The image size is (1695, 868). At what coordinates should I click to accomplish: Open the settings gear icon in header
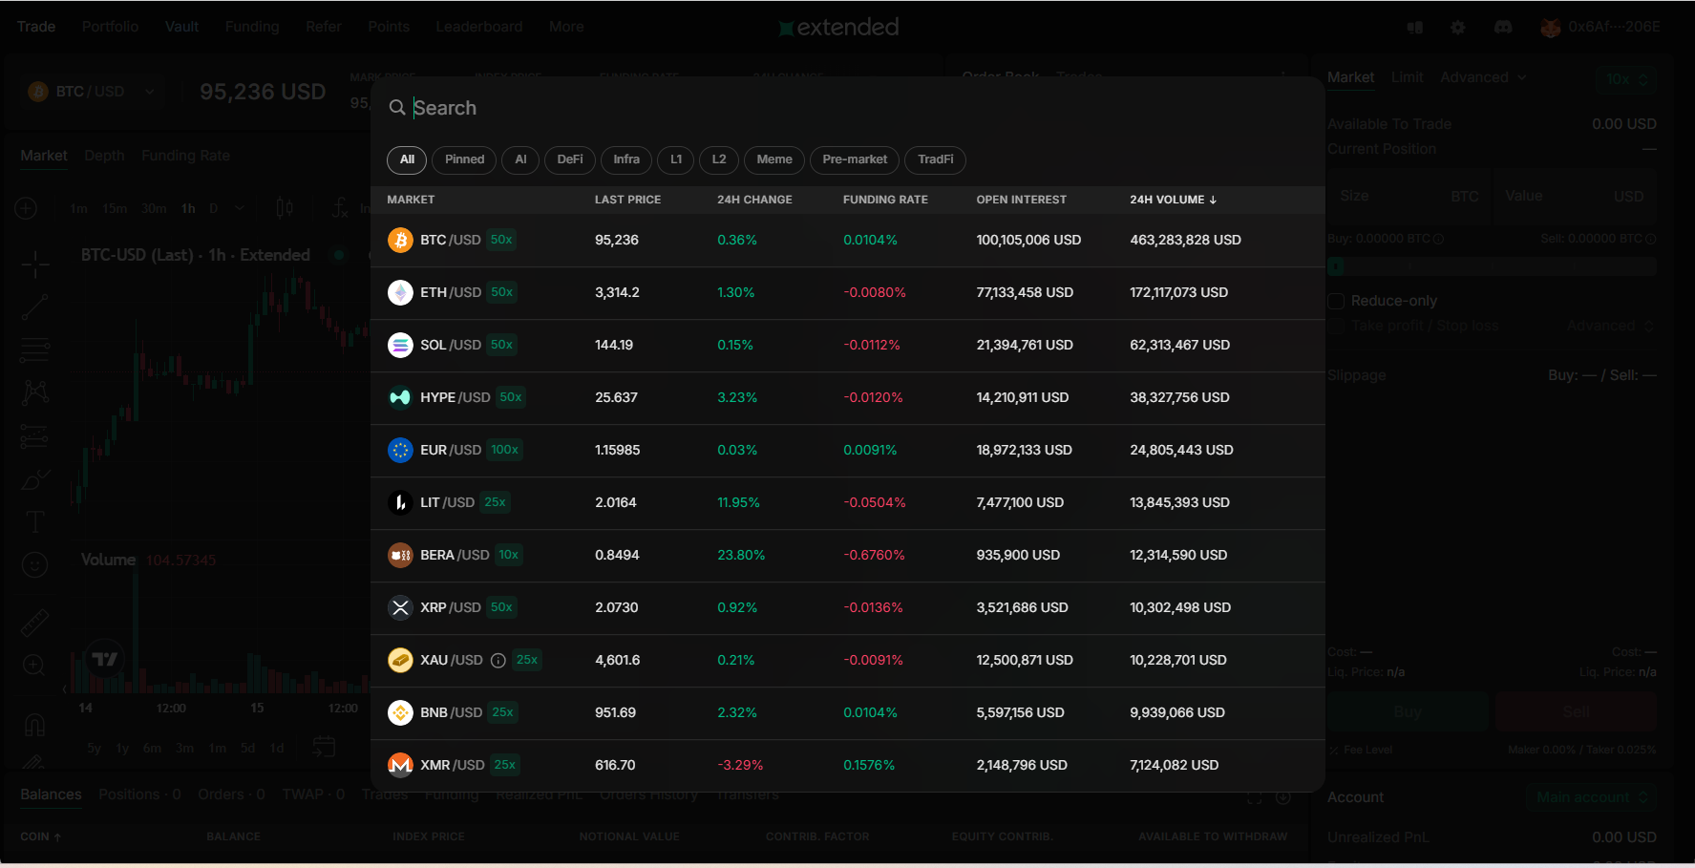1457,28
